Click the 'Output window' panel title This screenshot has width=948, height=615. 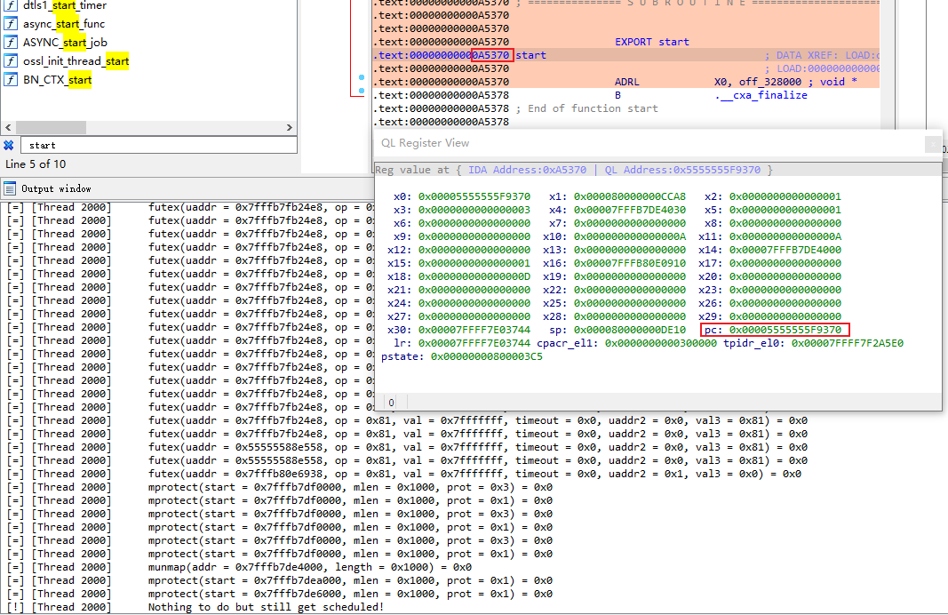[56, 188]
